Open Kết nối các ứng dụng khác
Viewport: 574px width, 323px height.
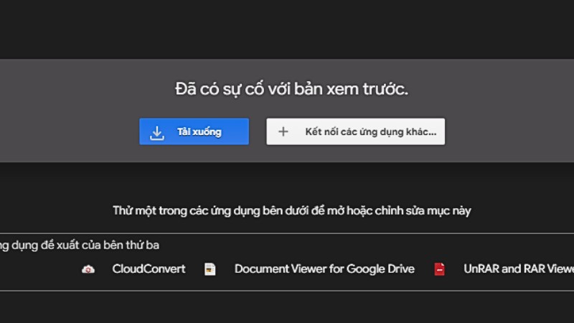(x=355, y=132)
